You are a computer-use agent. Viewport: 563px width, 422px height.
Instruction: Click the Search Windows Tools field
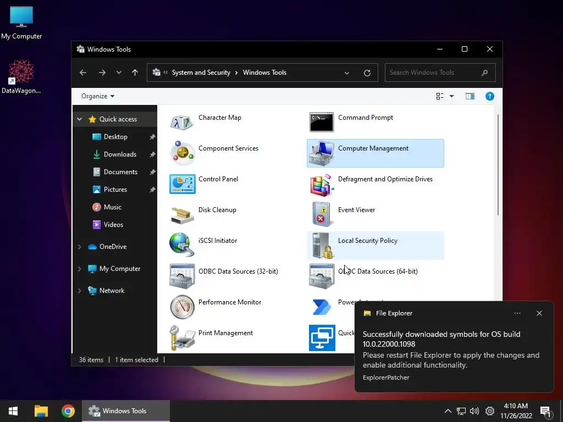pos(440,73)
